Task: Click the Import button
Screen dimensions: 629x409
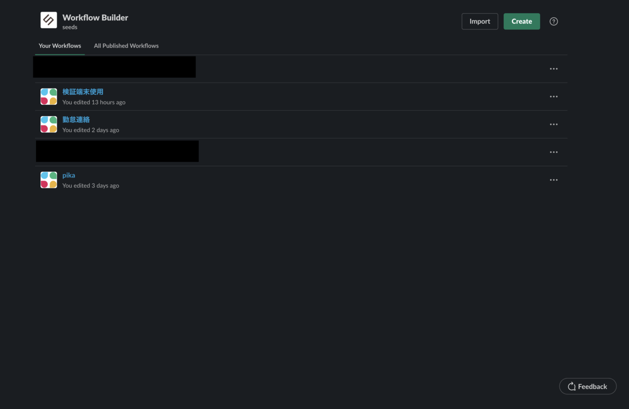Action: (x=480, y=21)
